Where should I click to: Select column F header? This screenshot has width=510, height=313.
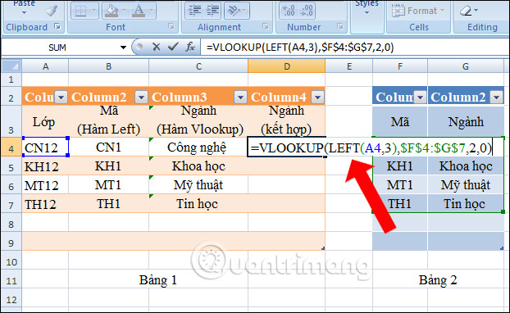point(400,66)
